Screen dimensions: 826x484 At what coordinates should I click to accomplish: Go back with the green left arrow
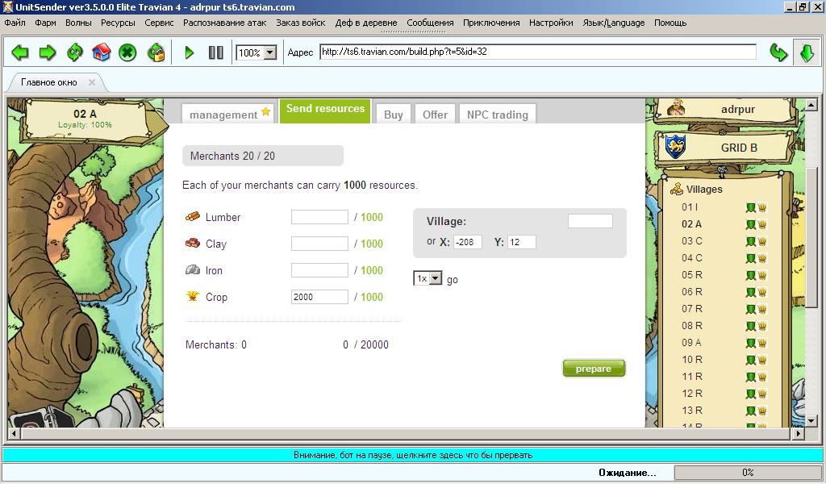[x=20, y=52]
